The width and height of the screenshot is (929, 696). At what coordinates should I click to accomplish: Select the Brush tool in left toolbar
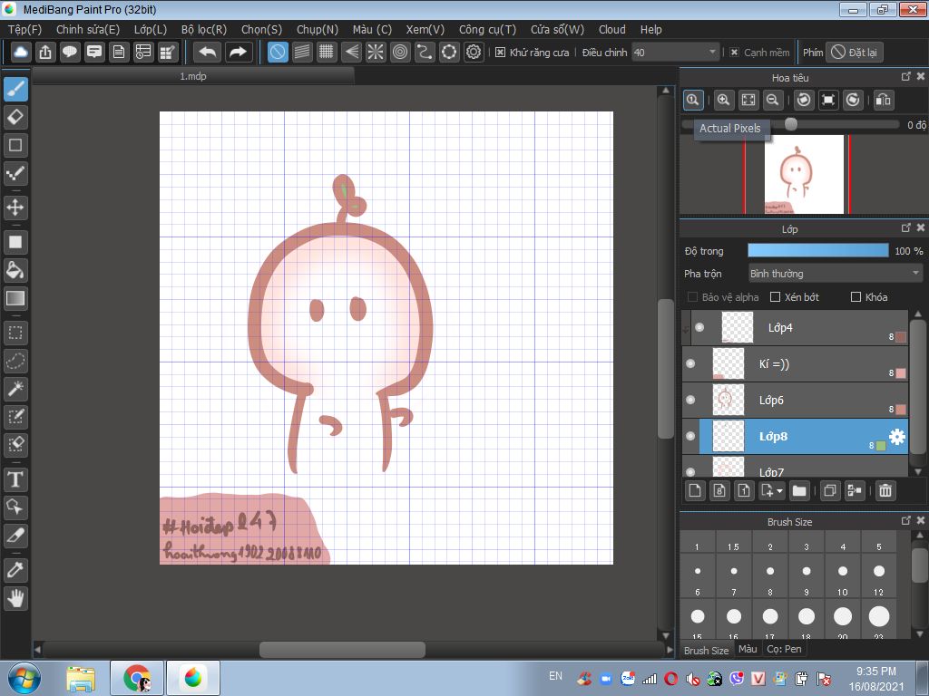point(15,90)
